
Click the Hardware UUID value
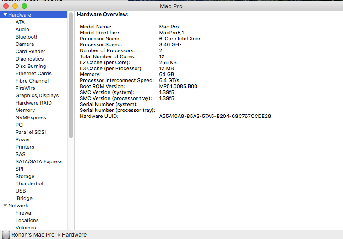[215, 116]
